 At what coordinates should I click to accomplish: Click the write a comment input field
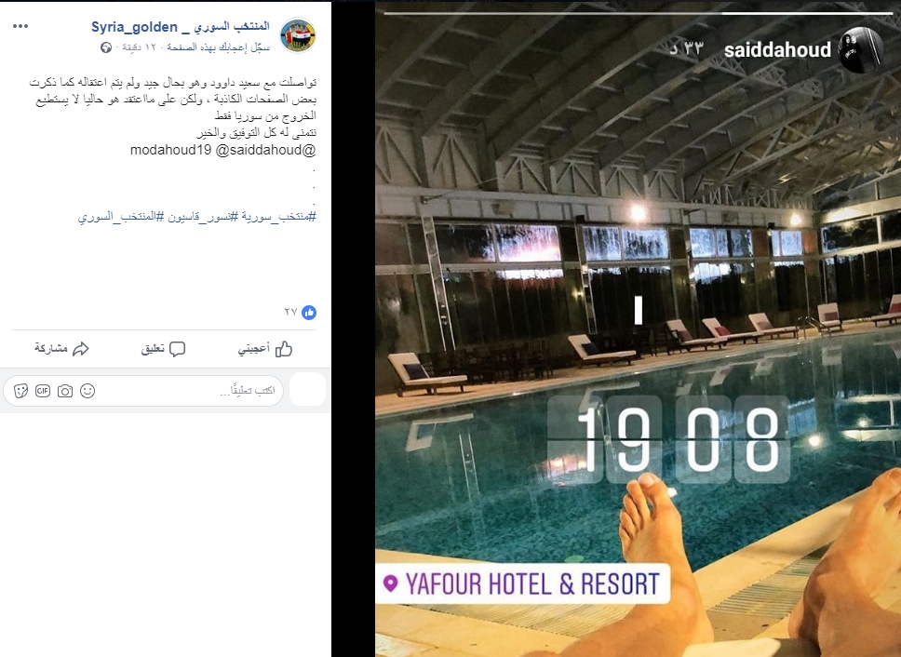click(143, 391)
